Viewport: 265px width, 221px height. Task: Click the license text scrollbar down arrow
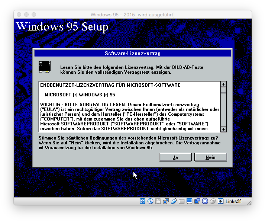tap(223, 129)
